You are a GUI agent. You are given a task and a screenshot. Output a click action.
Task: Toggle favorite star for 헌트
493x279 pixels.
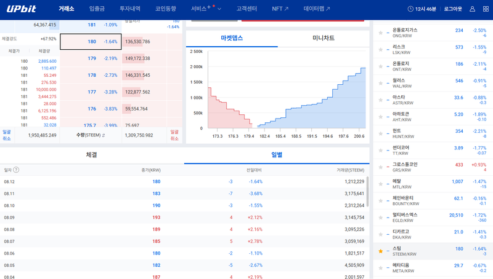pos(380,133)
